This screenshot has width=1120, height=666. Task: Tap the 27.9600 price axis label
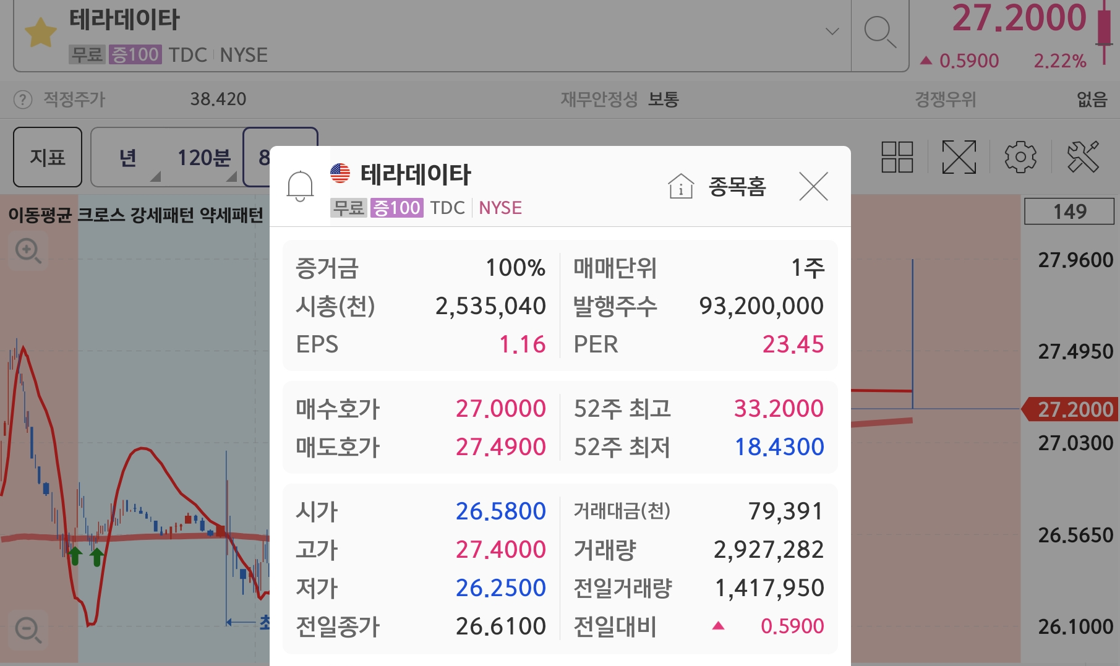pos(1075,260)
